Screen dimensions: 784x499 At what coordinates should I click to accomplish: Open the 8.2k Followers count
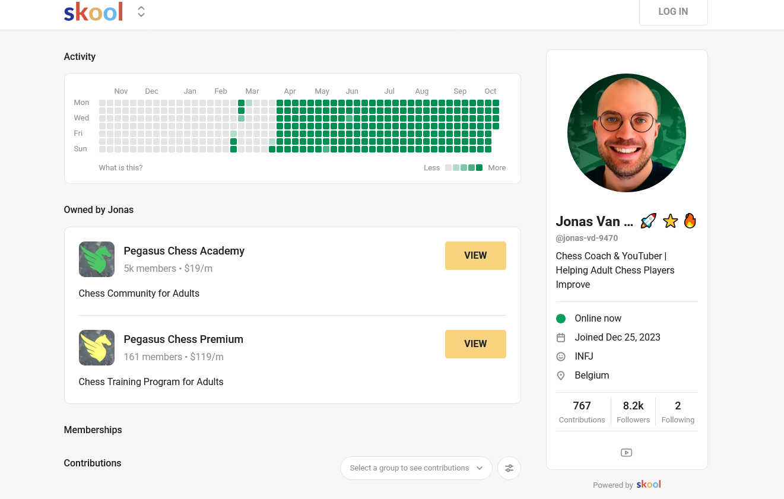tap(633, 412)
